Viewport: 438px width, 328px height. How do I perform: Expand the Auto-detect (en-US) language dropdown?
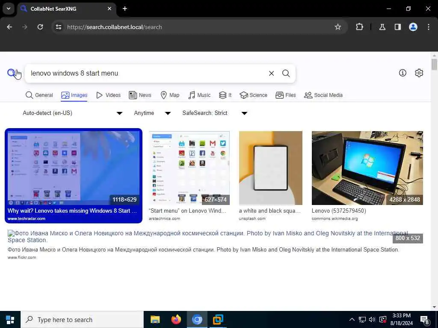72,113
